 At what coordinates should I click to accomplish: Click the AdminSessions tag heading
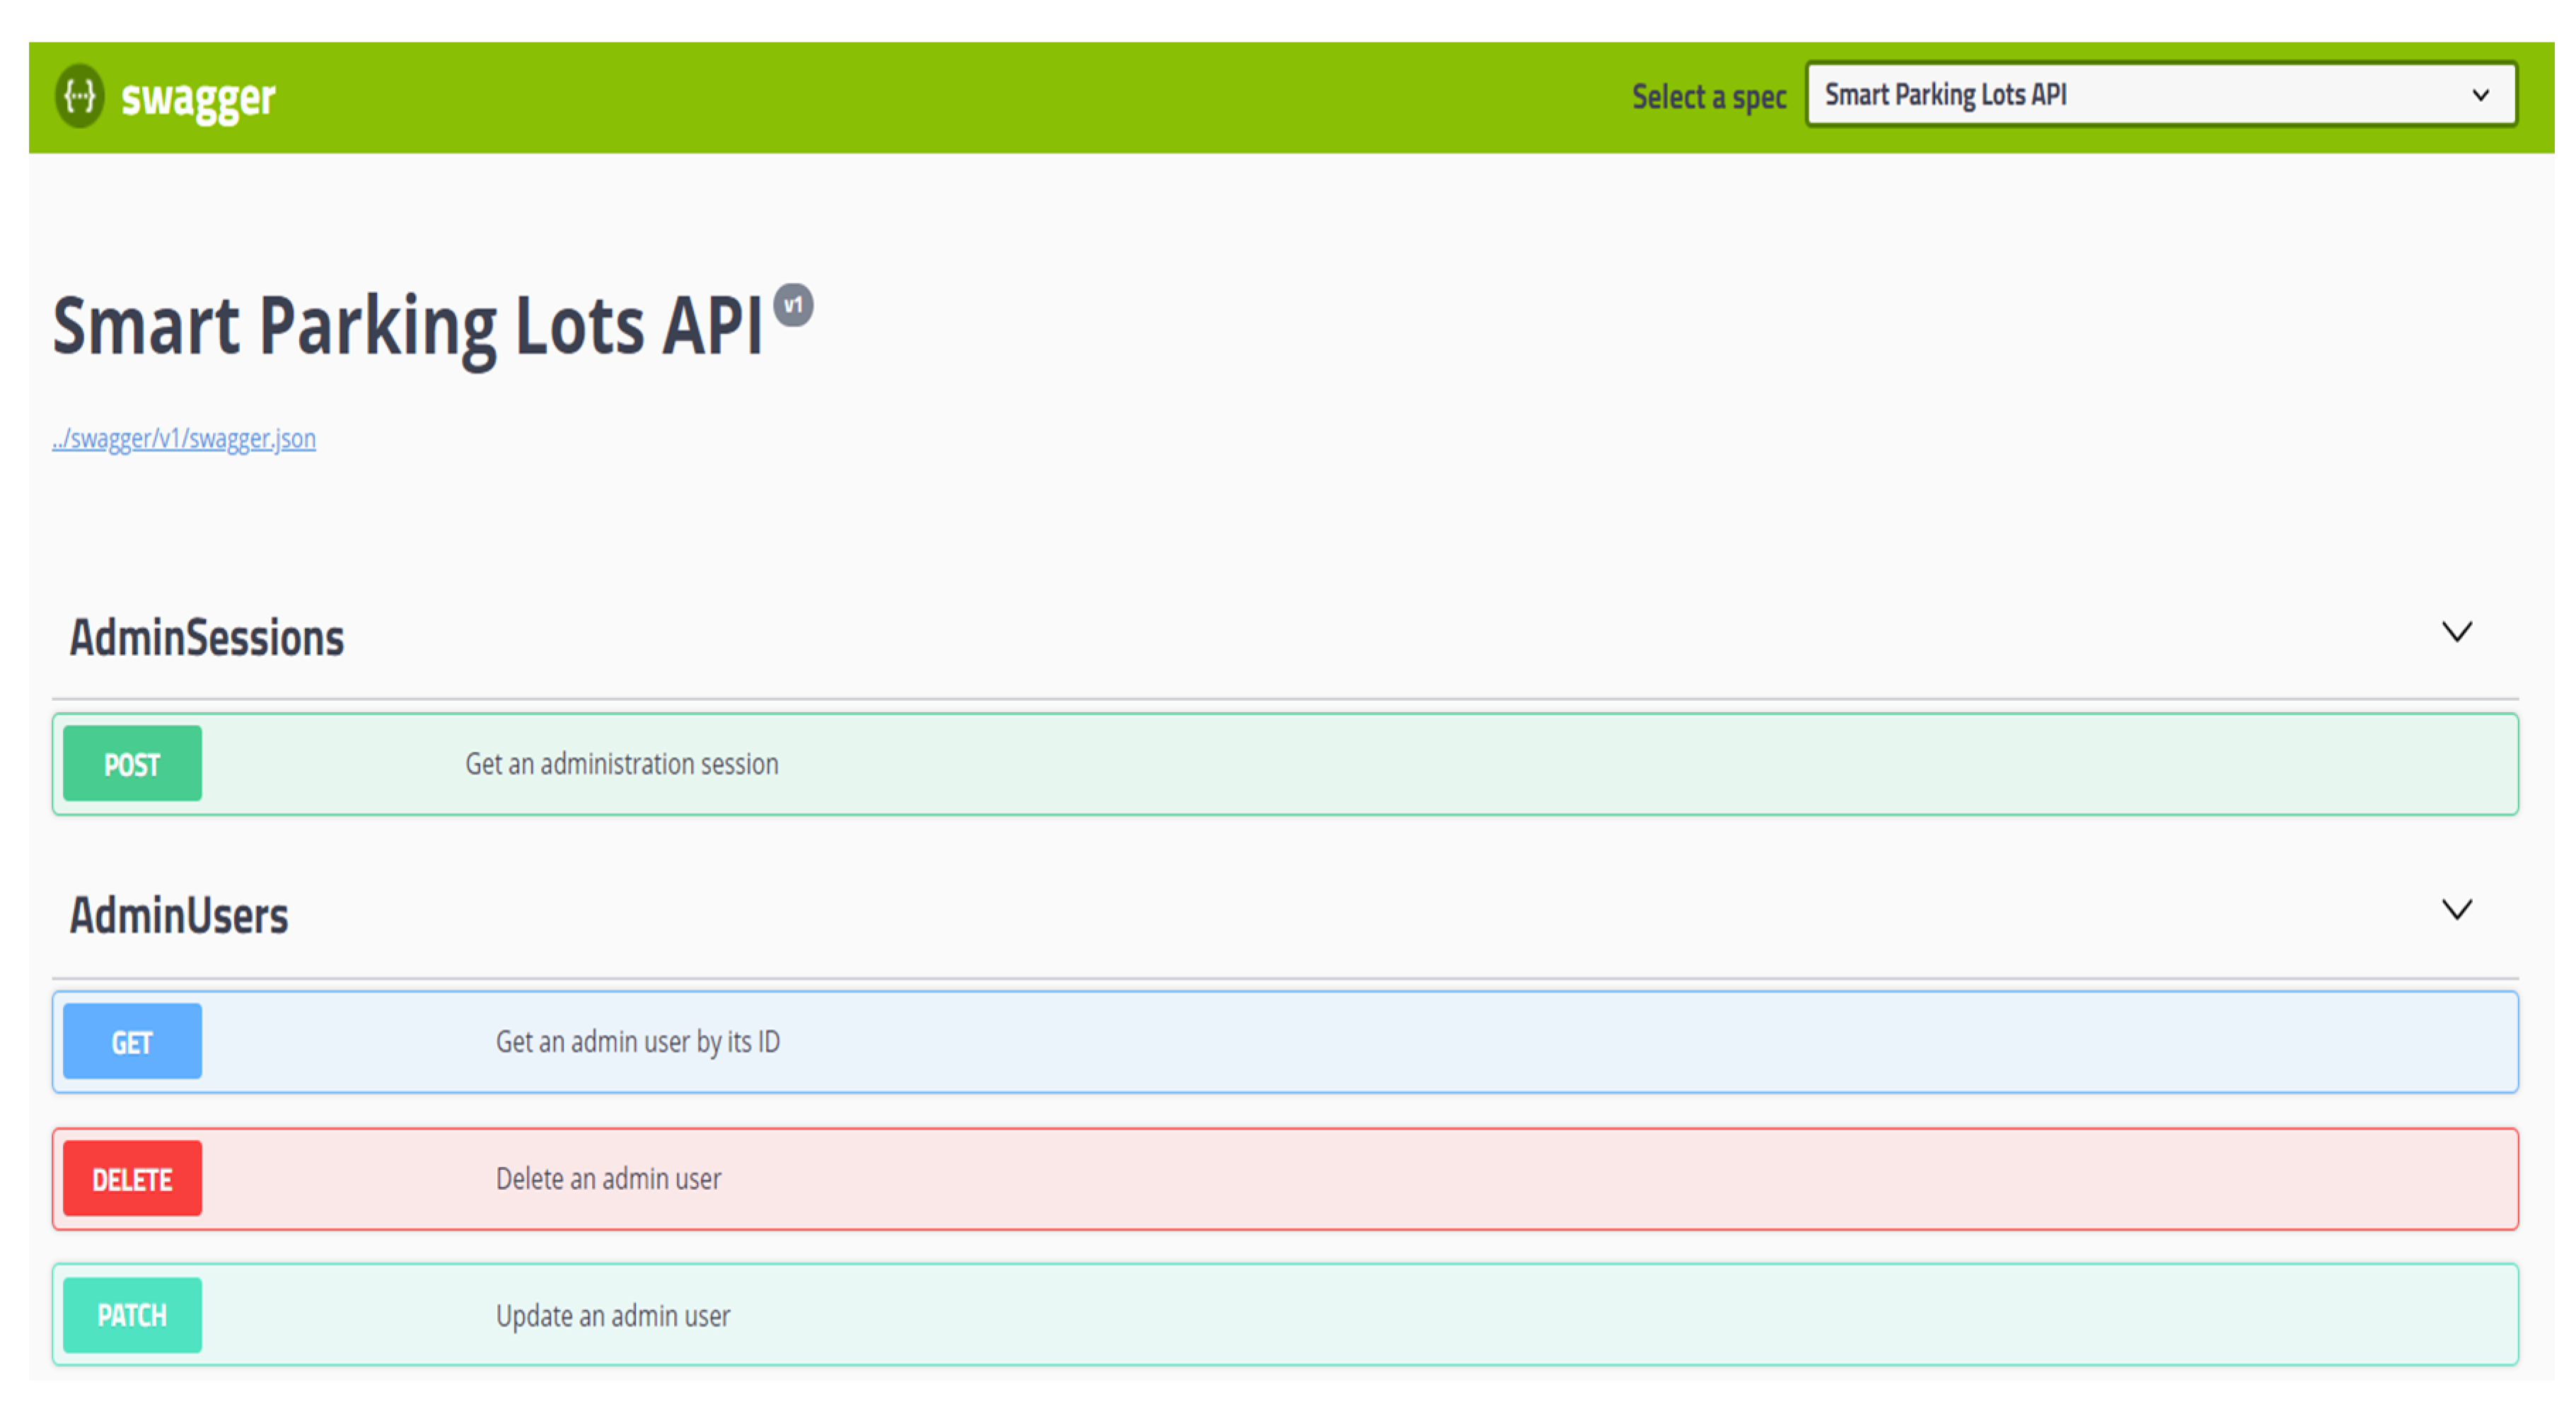click(206, 638)
